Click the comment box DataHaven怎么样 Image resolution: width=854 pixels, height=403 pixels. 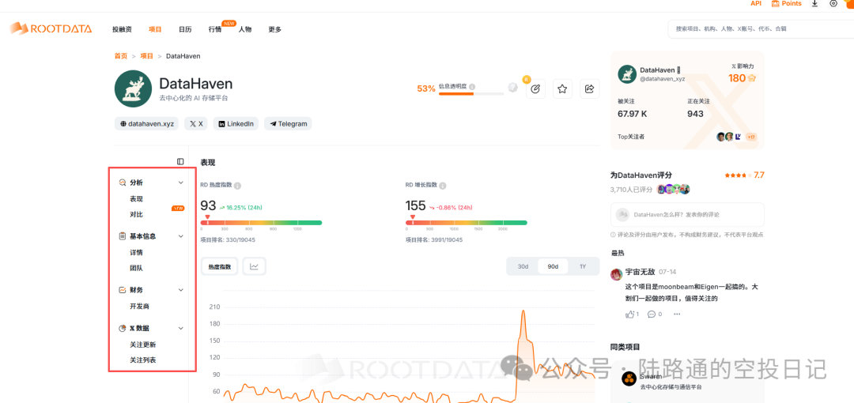click(687, 215)
